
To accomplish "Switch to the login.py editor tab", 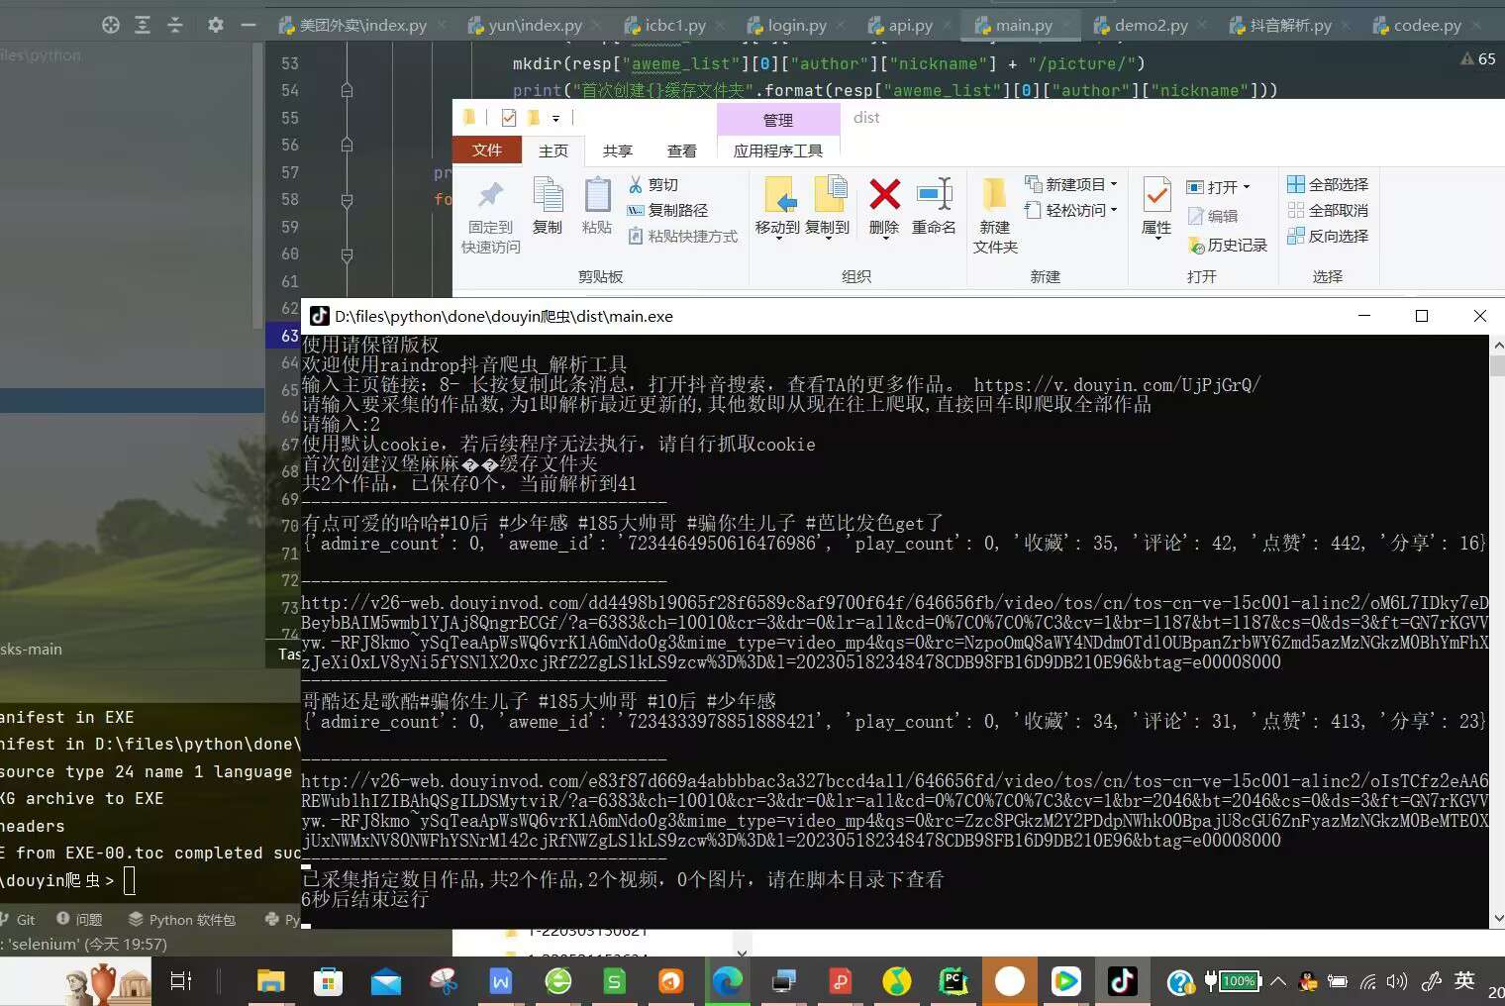I will [x=796, y=25].
